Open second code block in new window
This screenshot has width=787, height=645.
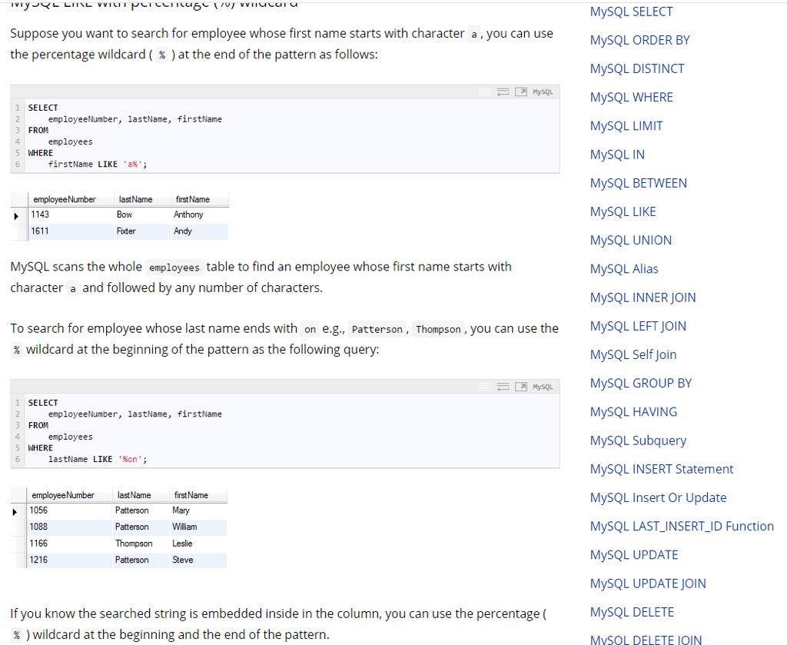point(521,387)
